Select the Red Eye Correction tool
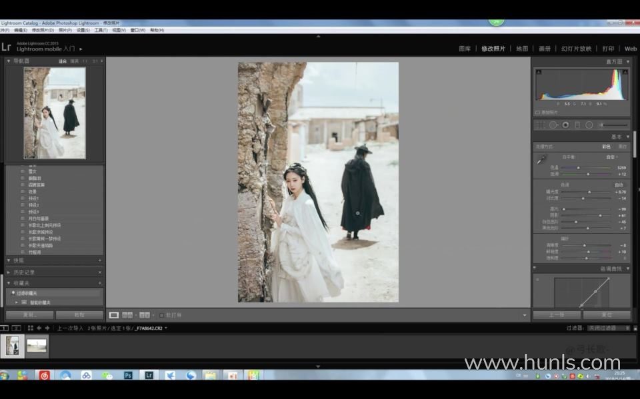 point(565,125)
